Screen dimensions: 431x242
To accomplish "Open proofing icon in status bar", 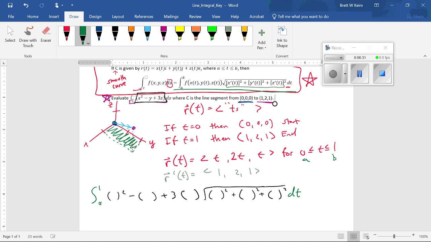I will pos(53,237).
